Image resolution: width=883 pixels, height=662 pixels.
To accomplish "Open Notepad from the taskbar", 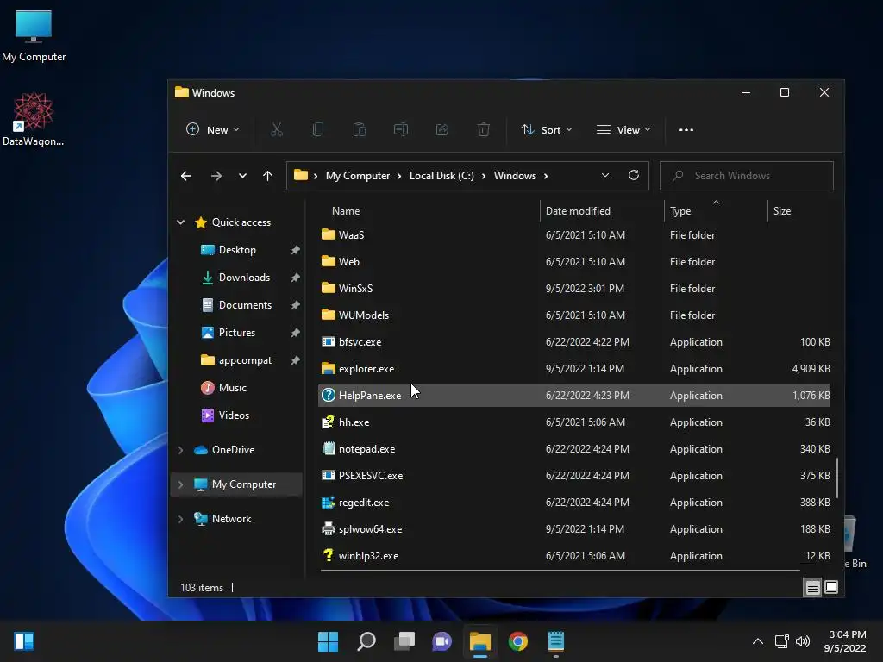I will tap(556, 641).
